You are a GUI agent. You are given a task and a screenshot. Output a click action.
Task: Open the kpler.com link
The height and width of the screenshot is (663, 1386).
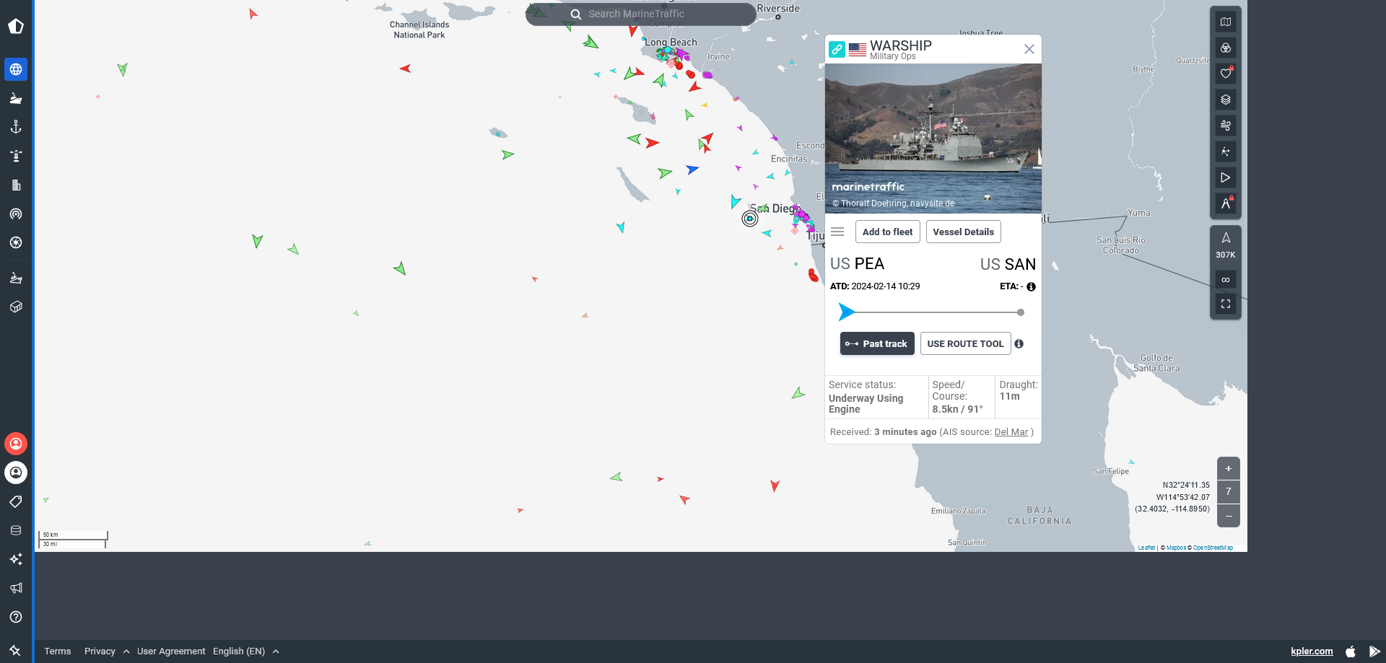coord(1312,651)
